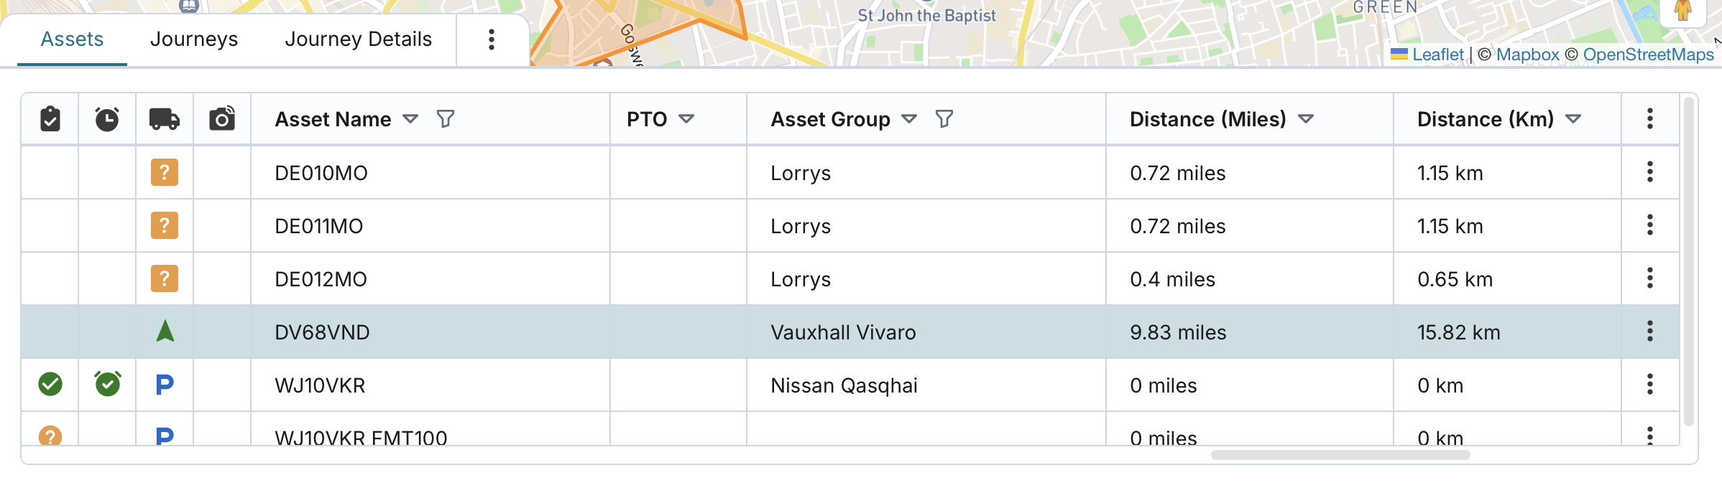The image size is (1722, 488).
Task: Expand Distance (Miles) column dropdown arrow
Action: pyautogui.click(x=1306, y=119)
